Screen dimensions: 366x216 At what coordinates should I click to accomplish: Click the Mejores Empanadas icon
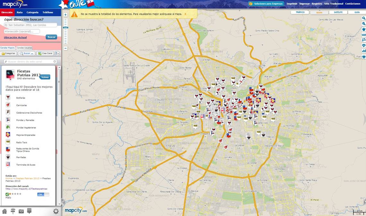(8, 135)
